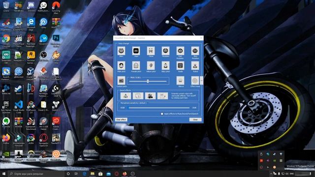Open File Explorer from the taskbar

(93, 174)
